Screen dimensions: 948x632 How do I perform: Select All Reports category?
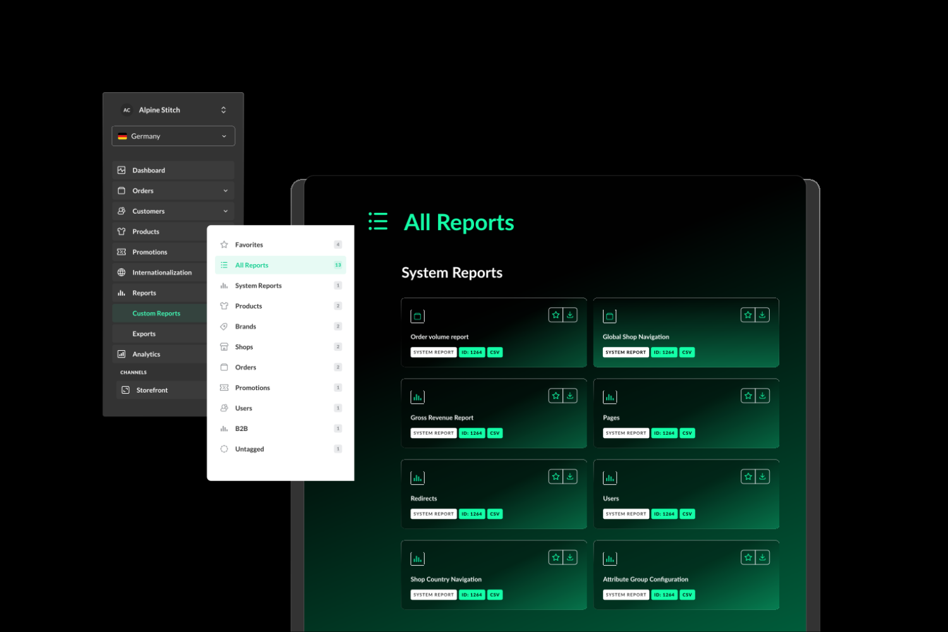tap(281, 265)
